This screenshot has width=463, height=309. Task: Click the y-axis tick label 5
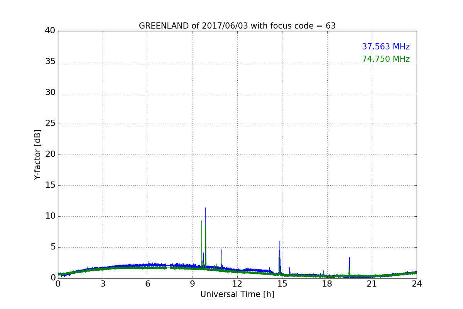[x=53, y=247]
